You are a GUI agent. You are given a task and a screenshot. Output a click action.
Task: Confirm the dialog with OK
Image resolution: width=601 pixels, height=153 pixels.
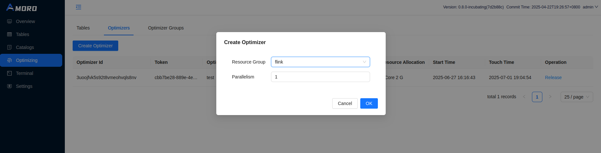point(369,103)
